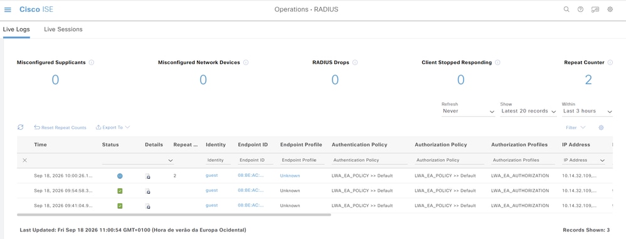This screenshot has width=626, height=239.
Task: Click the Misconfigured Network Devices count 0
Action: (203, 80)
